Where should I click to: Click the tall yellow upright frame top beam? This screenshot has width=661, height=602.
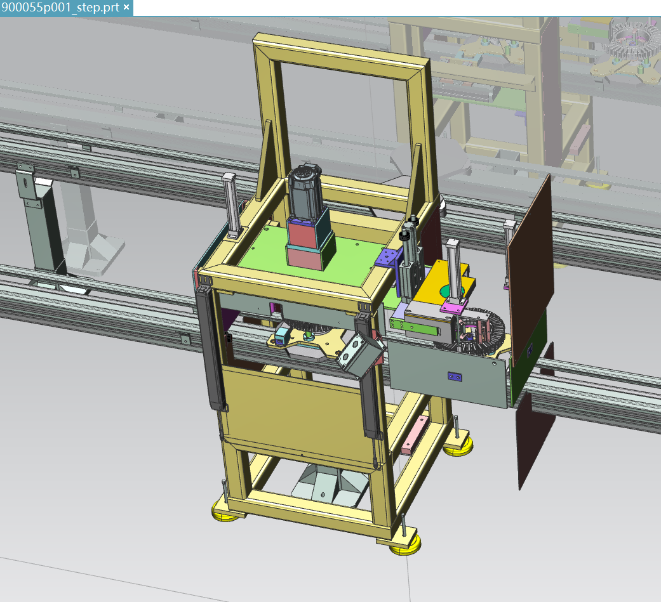(x=340, y=56)
